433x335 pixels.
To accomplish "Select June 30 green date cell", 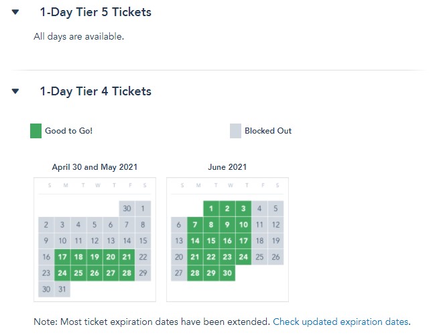I will (227, 273).
